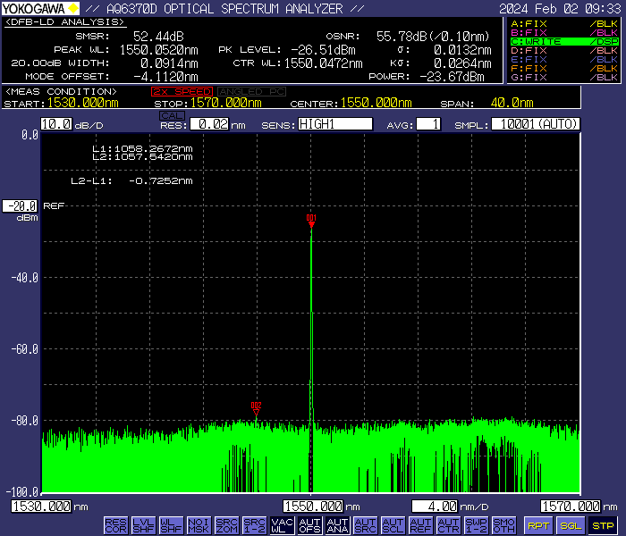
Task: Click the AUT OFS auto offset icon
Action: [x=309, y=524]
